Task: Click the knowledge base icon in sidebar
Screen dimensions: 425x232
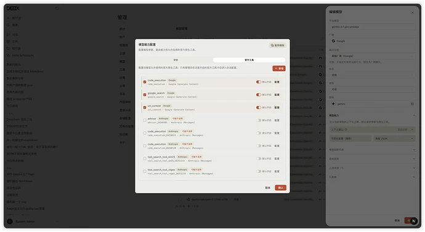Action: click(x=9, y=48)
